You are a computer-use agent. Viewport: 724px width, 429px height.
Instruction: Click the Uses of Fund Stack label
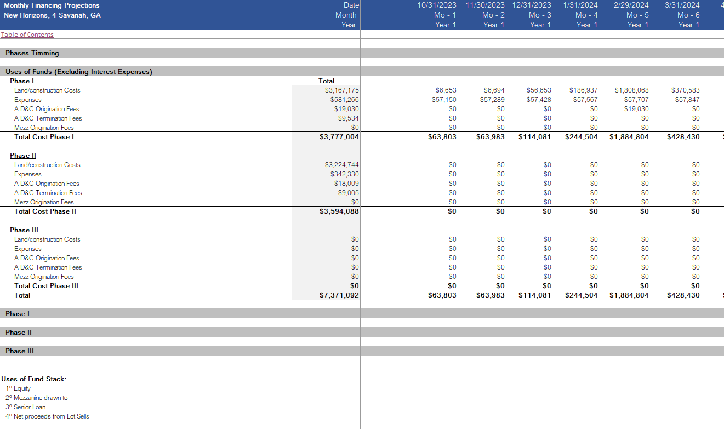(x=34, y=379)
